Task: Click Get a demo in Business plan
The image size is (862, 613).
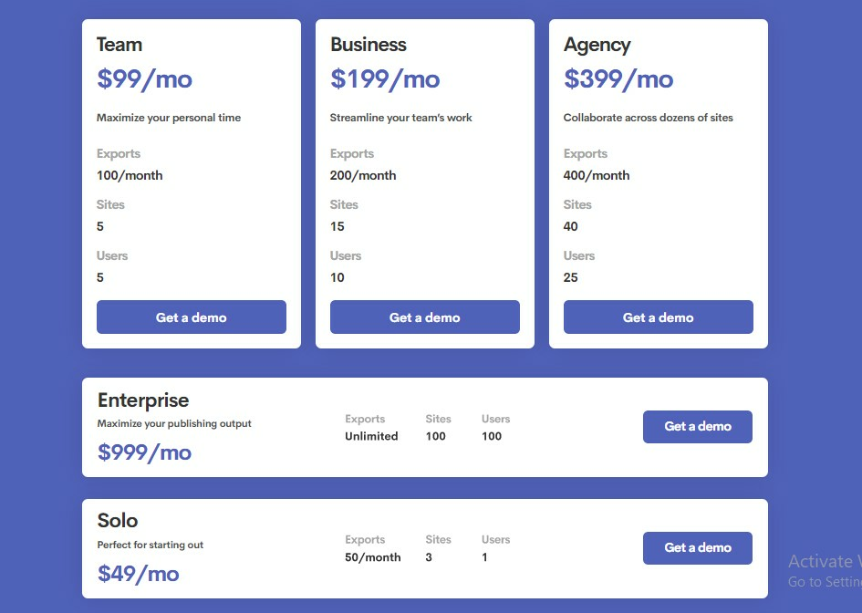Action: click(x=425, y=317)
